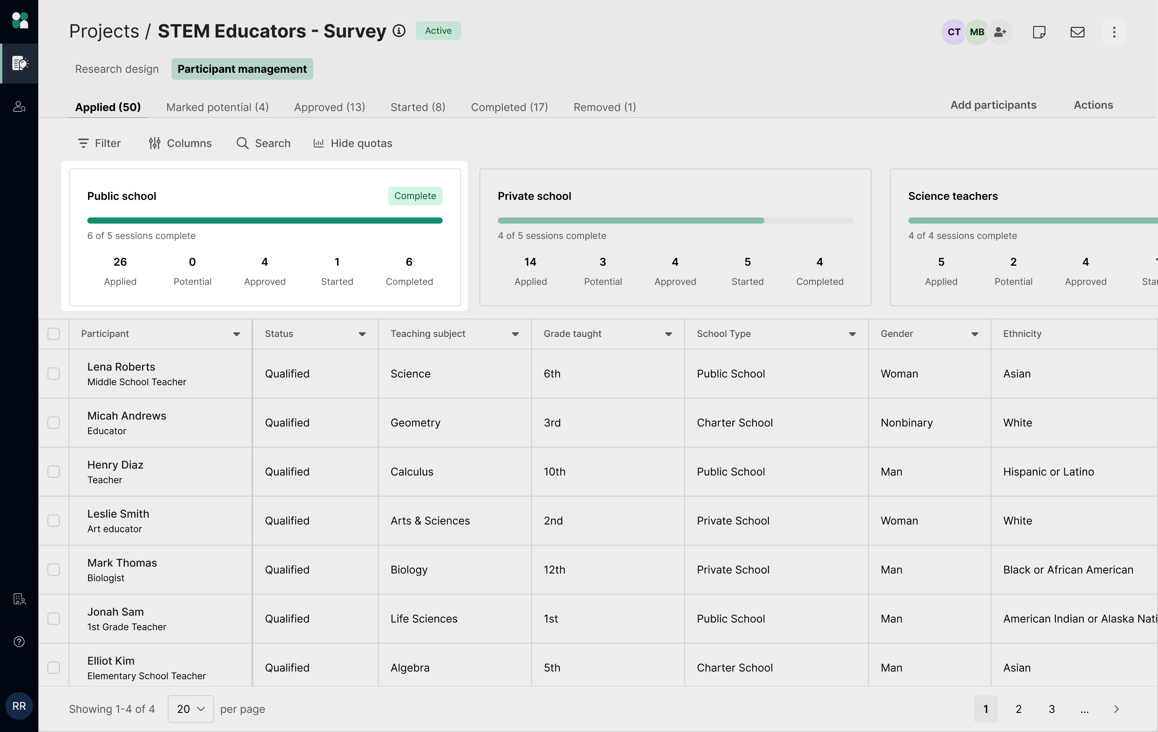Click the envelope messages icon
The height and width of the screenshot is (732, 1158).
point(1077,32)
